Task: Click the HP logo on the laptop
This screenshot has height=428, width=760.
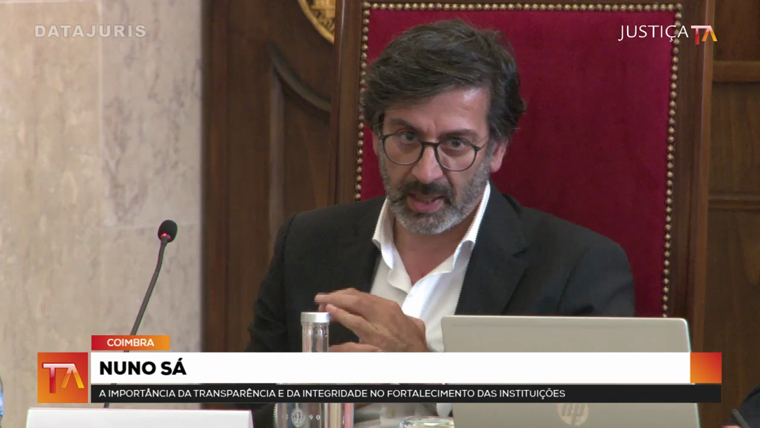Action: (x=573, y=413)
